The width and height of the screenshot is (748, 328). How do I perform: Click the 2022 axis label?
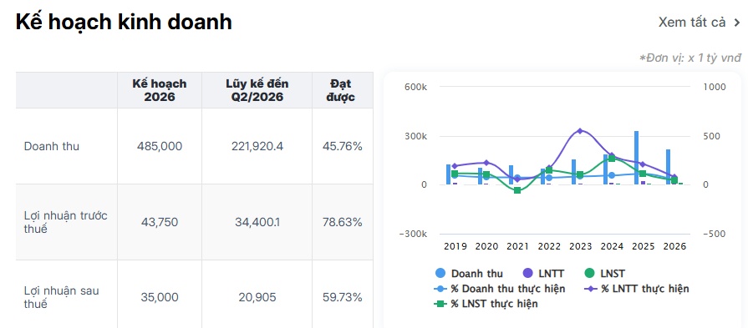549,246
